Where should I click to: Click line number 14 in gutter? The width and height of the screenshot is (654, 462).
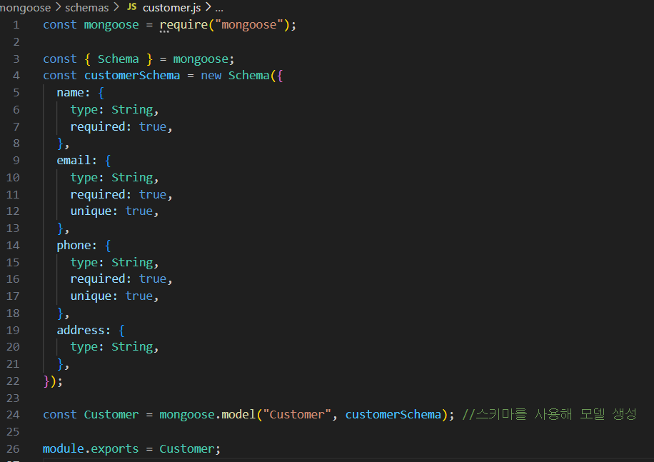tap(13, 245)
